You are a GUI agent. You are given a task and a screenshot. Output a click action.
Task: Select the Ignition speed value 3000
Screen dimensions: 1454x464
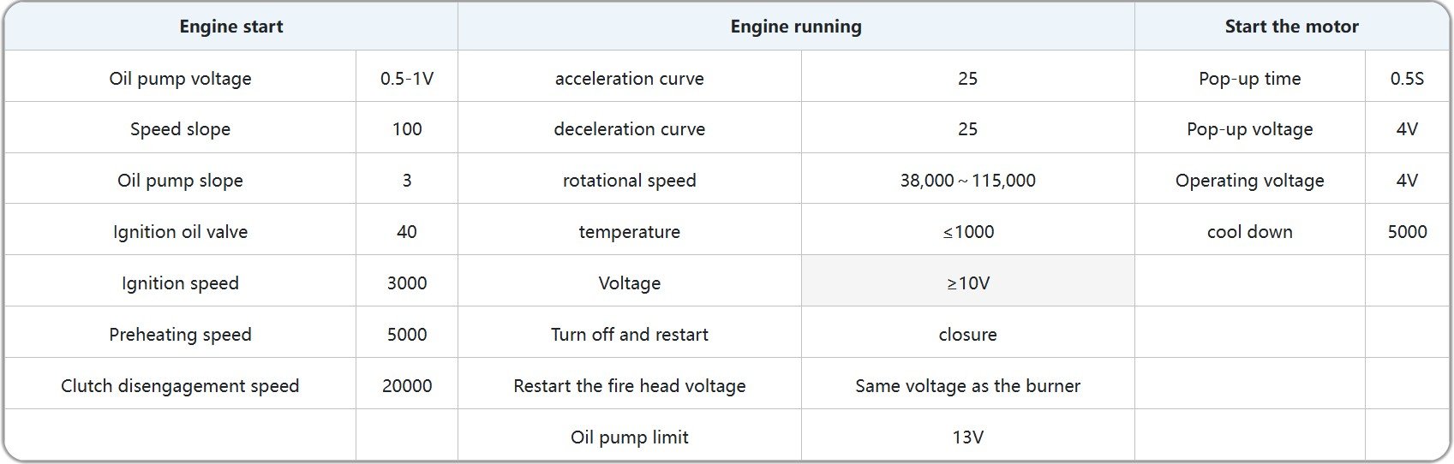tap(407, 283)
